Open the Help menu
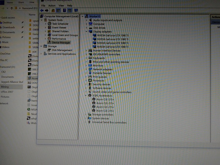Image resolution: width=220 pixels, height=165 pixels. (x=70, y=6)
